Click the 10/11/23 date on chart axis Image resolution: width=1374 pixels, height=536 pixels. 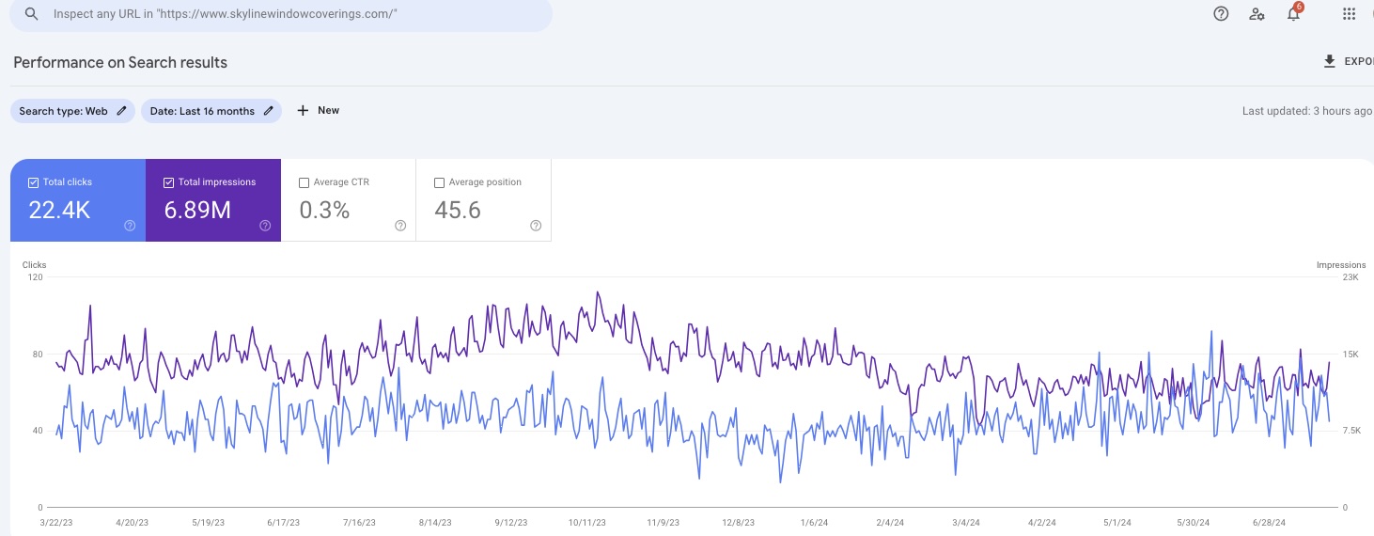tap(586, 523)
